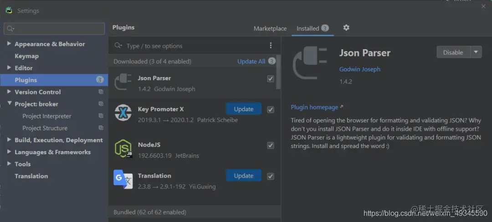Click the copy icon beside Project Interpreter

101,116
